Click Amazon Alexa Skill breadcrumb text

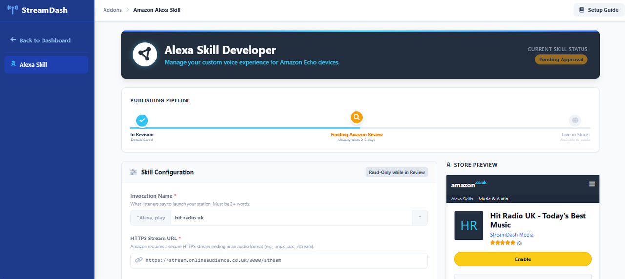pos(157,10)
